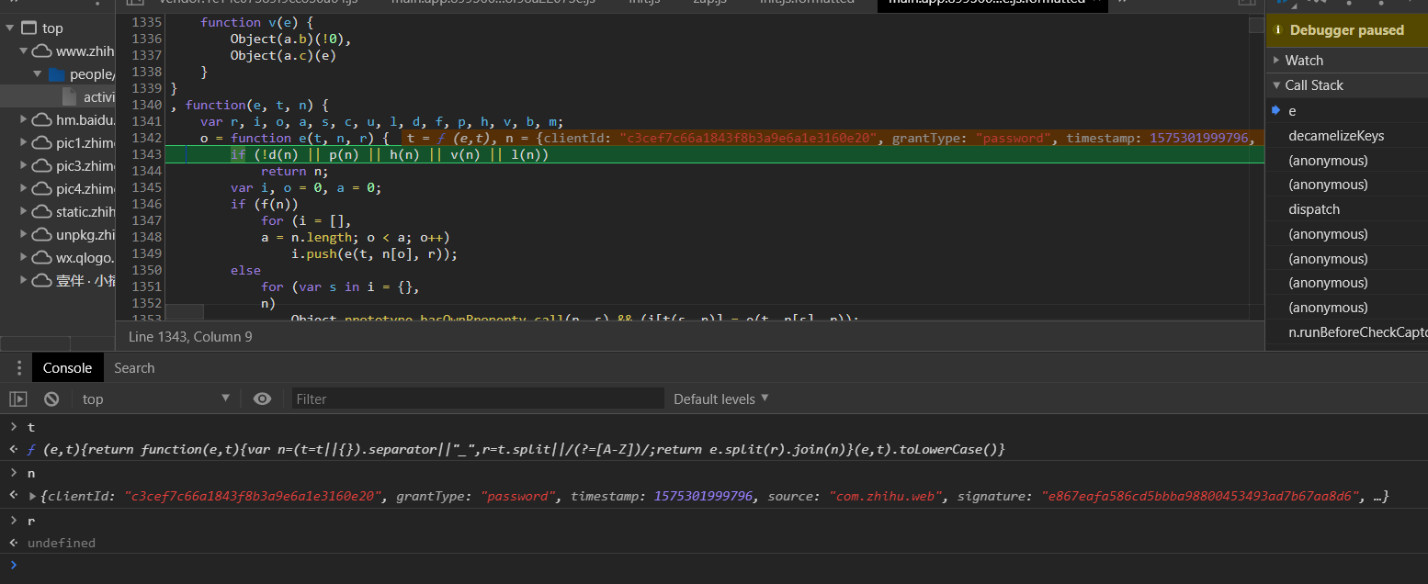The height and width of the screenshot is (584, 1428).
Task: Click line number 1346 gutter
Action: pos(147,204)
